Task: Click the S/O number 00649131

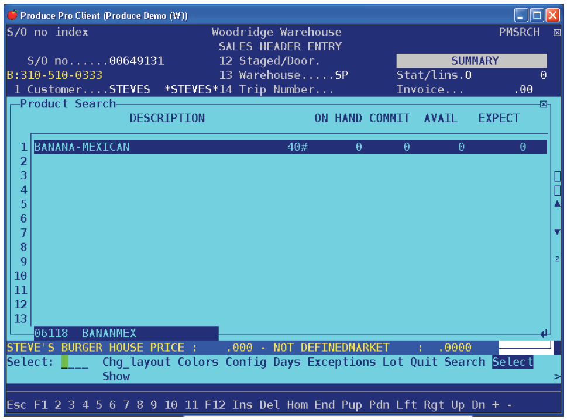Action: point(137,61)
